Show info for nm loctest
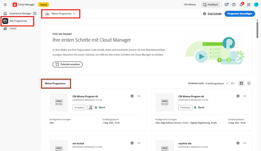This screenshot has width=261, height=151. (x=132, y=143)
